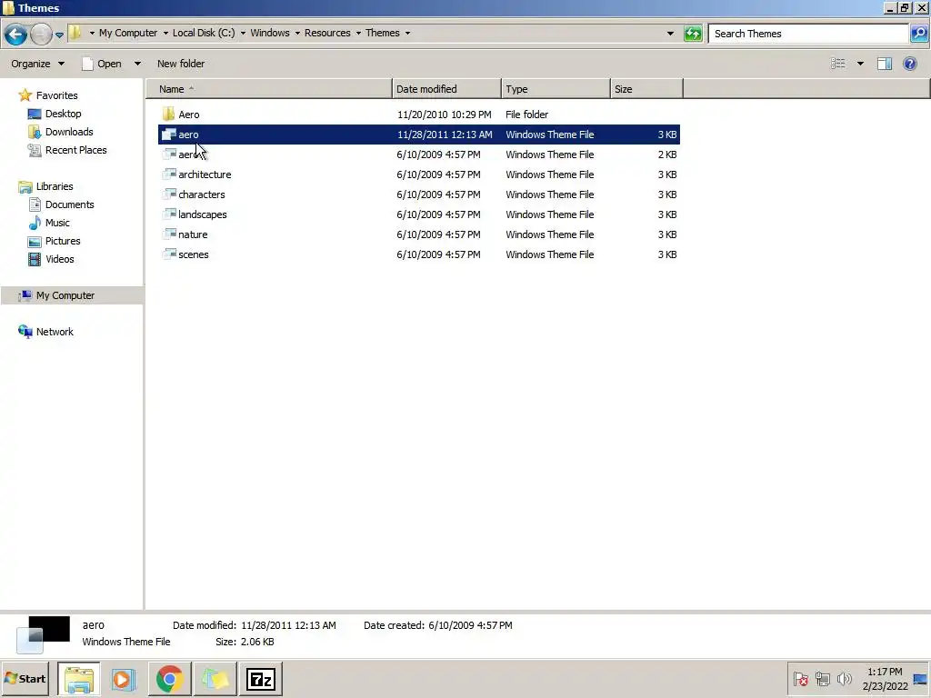Launch Google Chrome from taskbar

coord(169,679)
